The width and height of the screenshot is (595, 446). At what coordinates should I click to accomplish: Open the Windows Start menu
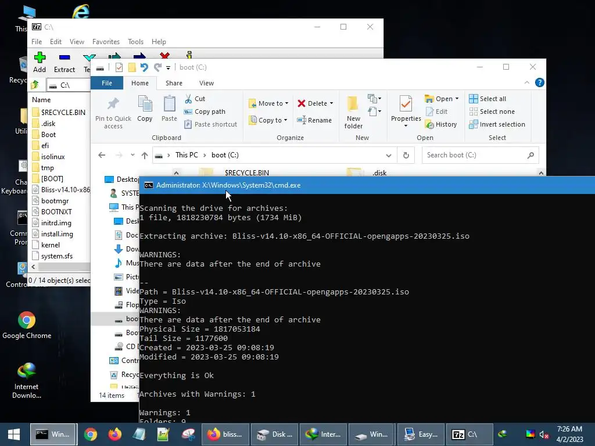[14, 434]
